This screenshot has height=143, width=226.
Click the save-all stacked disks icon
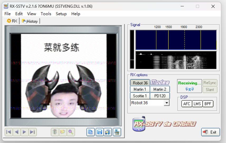[x=108, y=132]
